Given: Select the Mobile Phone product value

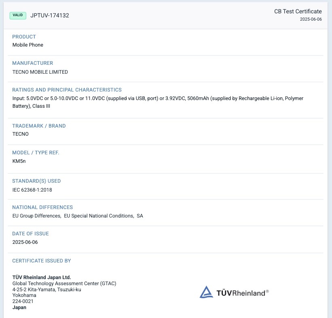Looking at the screenshot, I should click(x=28, y=45).
